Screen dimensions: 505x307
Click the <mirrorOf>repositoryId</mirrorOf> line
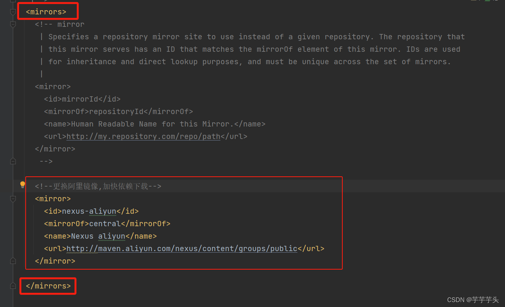pos(119,111)
